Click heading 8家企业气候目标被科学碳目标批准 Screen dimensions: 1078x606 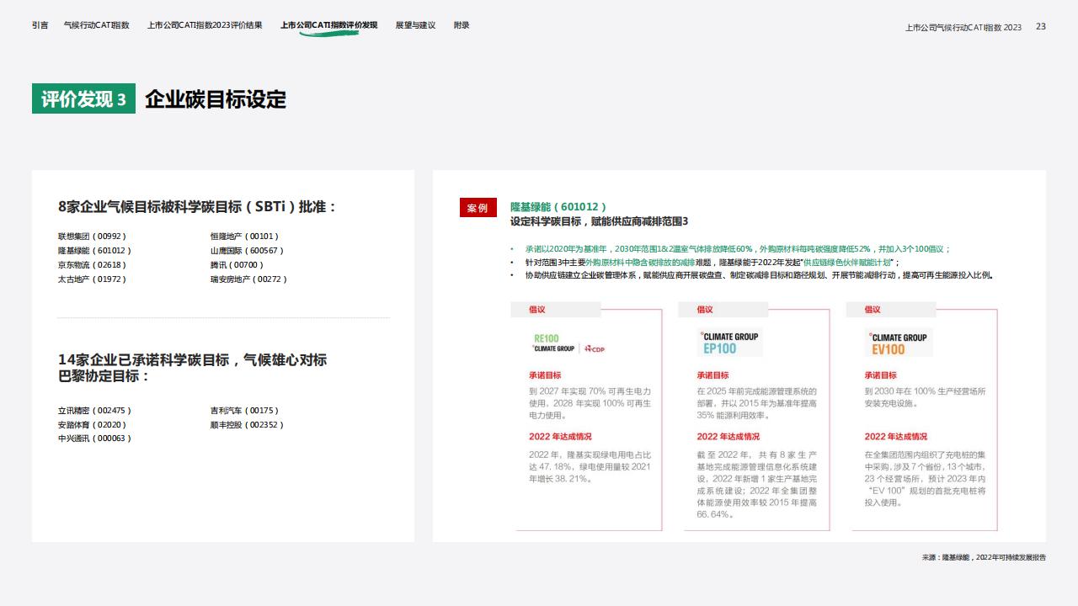pos(197,207)
